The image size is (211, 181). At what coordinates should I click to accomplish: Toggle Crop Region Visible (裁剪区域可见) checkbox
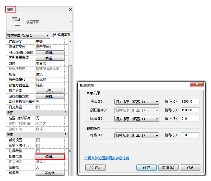[x=38, y=145]
